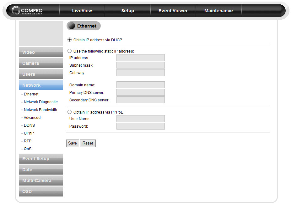The image size is (291, 204).
Task: Click the Compro Technology logo
Action: click(x=27, y=10)
